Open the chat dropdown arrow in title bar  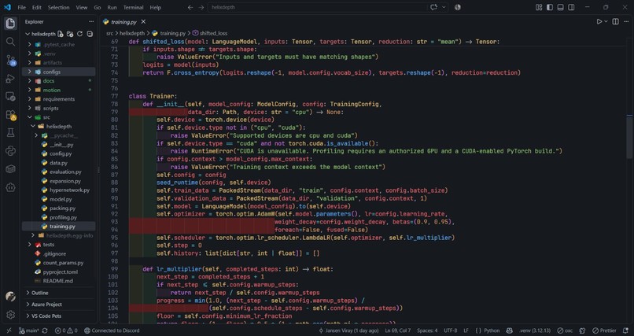tap(444, 7)
